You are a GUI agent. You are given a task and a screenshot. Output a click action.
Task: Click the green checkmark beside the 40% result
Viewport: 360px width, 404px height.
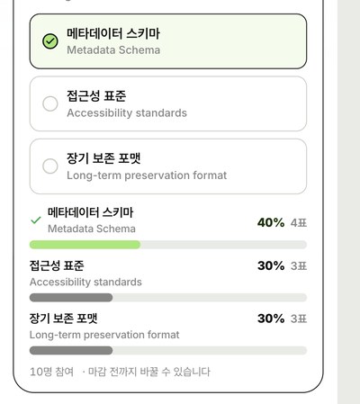click(x=36, y=220)
